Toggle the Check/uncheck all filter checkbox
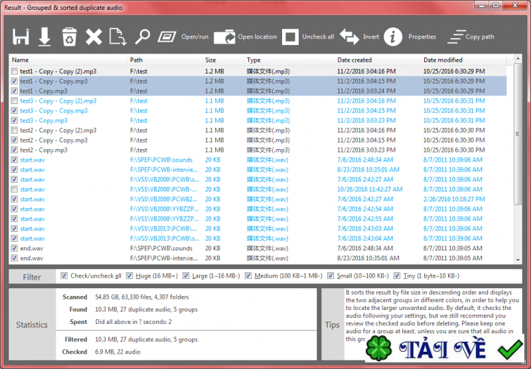Image resolution: width=531 pixels, height=369 pixels. 64,276
